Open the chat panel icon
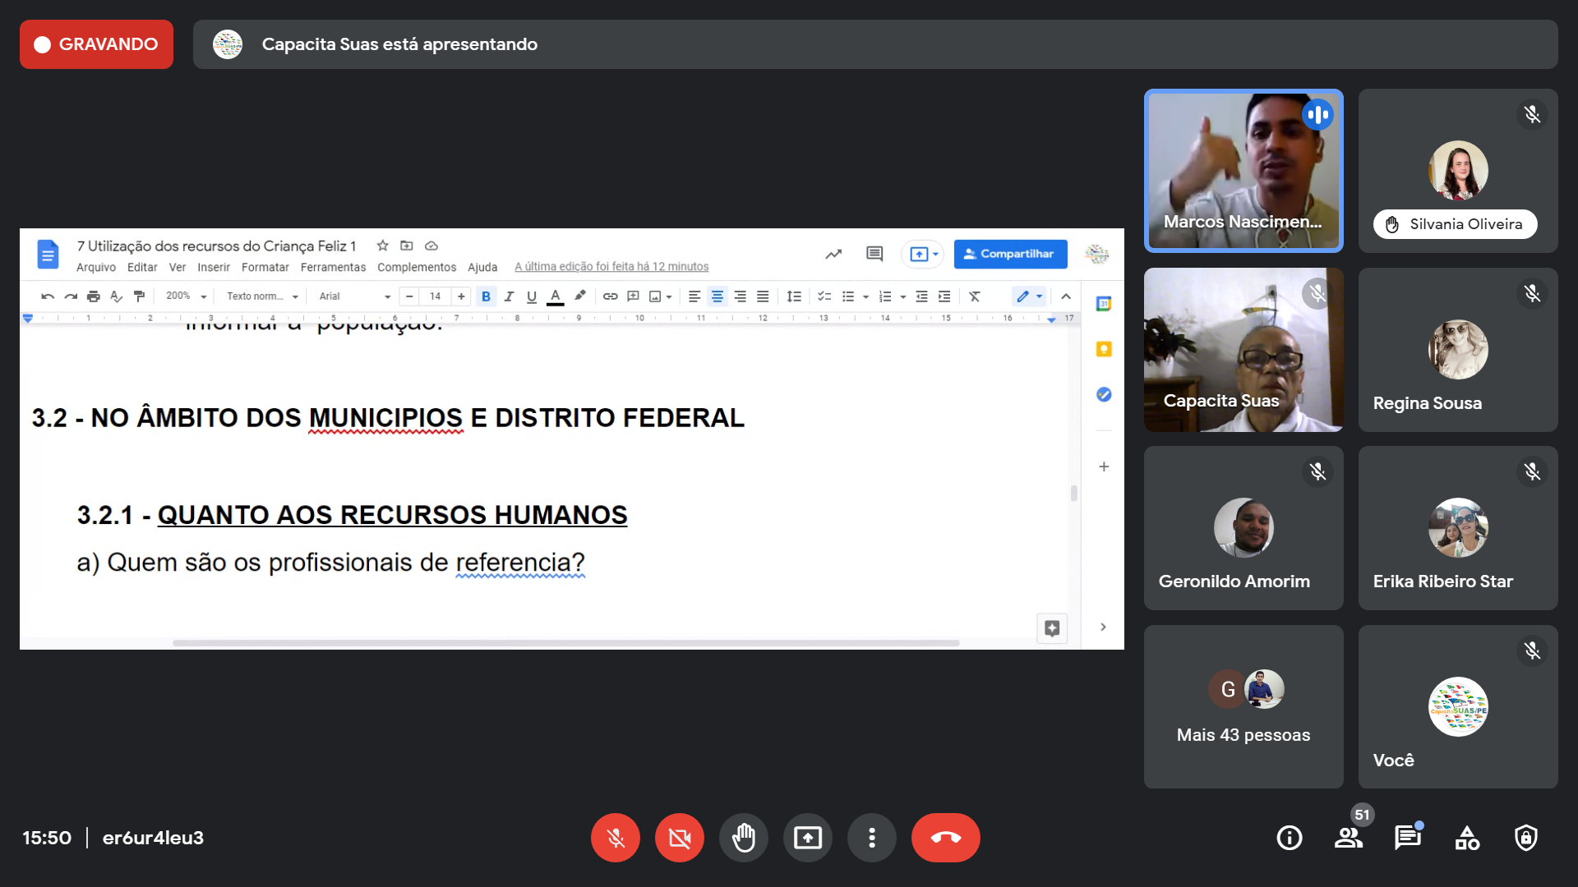 (x=1407, y=838)
